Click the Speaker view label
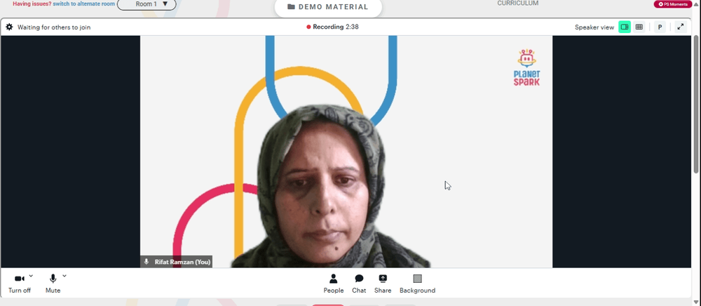701x306 pixels. 594,27
